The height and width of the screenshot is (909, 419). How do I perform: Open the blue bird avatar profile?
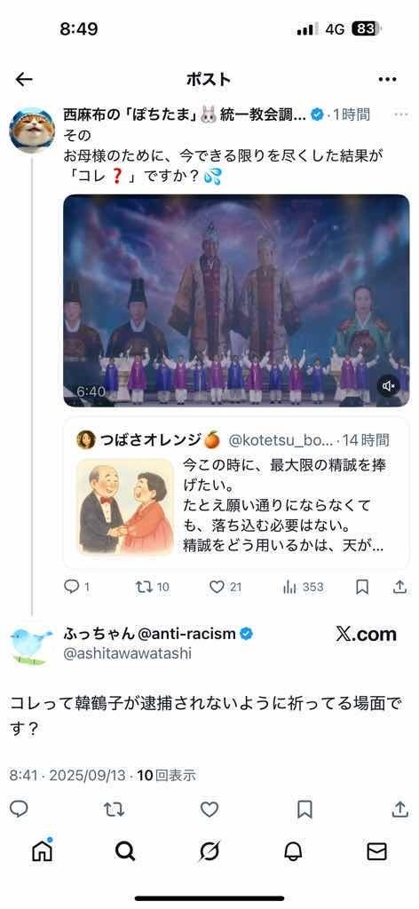[x=31, y=644]
